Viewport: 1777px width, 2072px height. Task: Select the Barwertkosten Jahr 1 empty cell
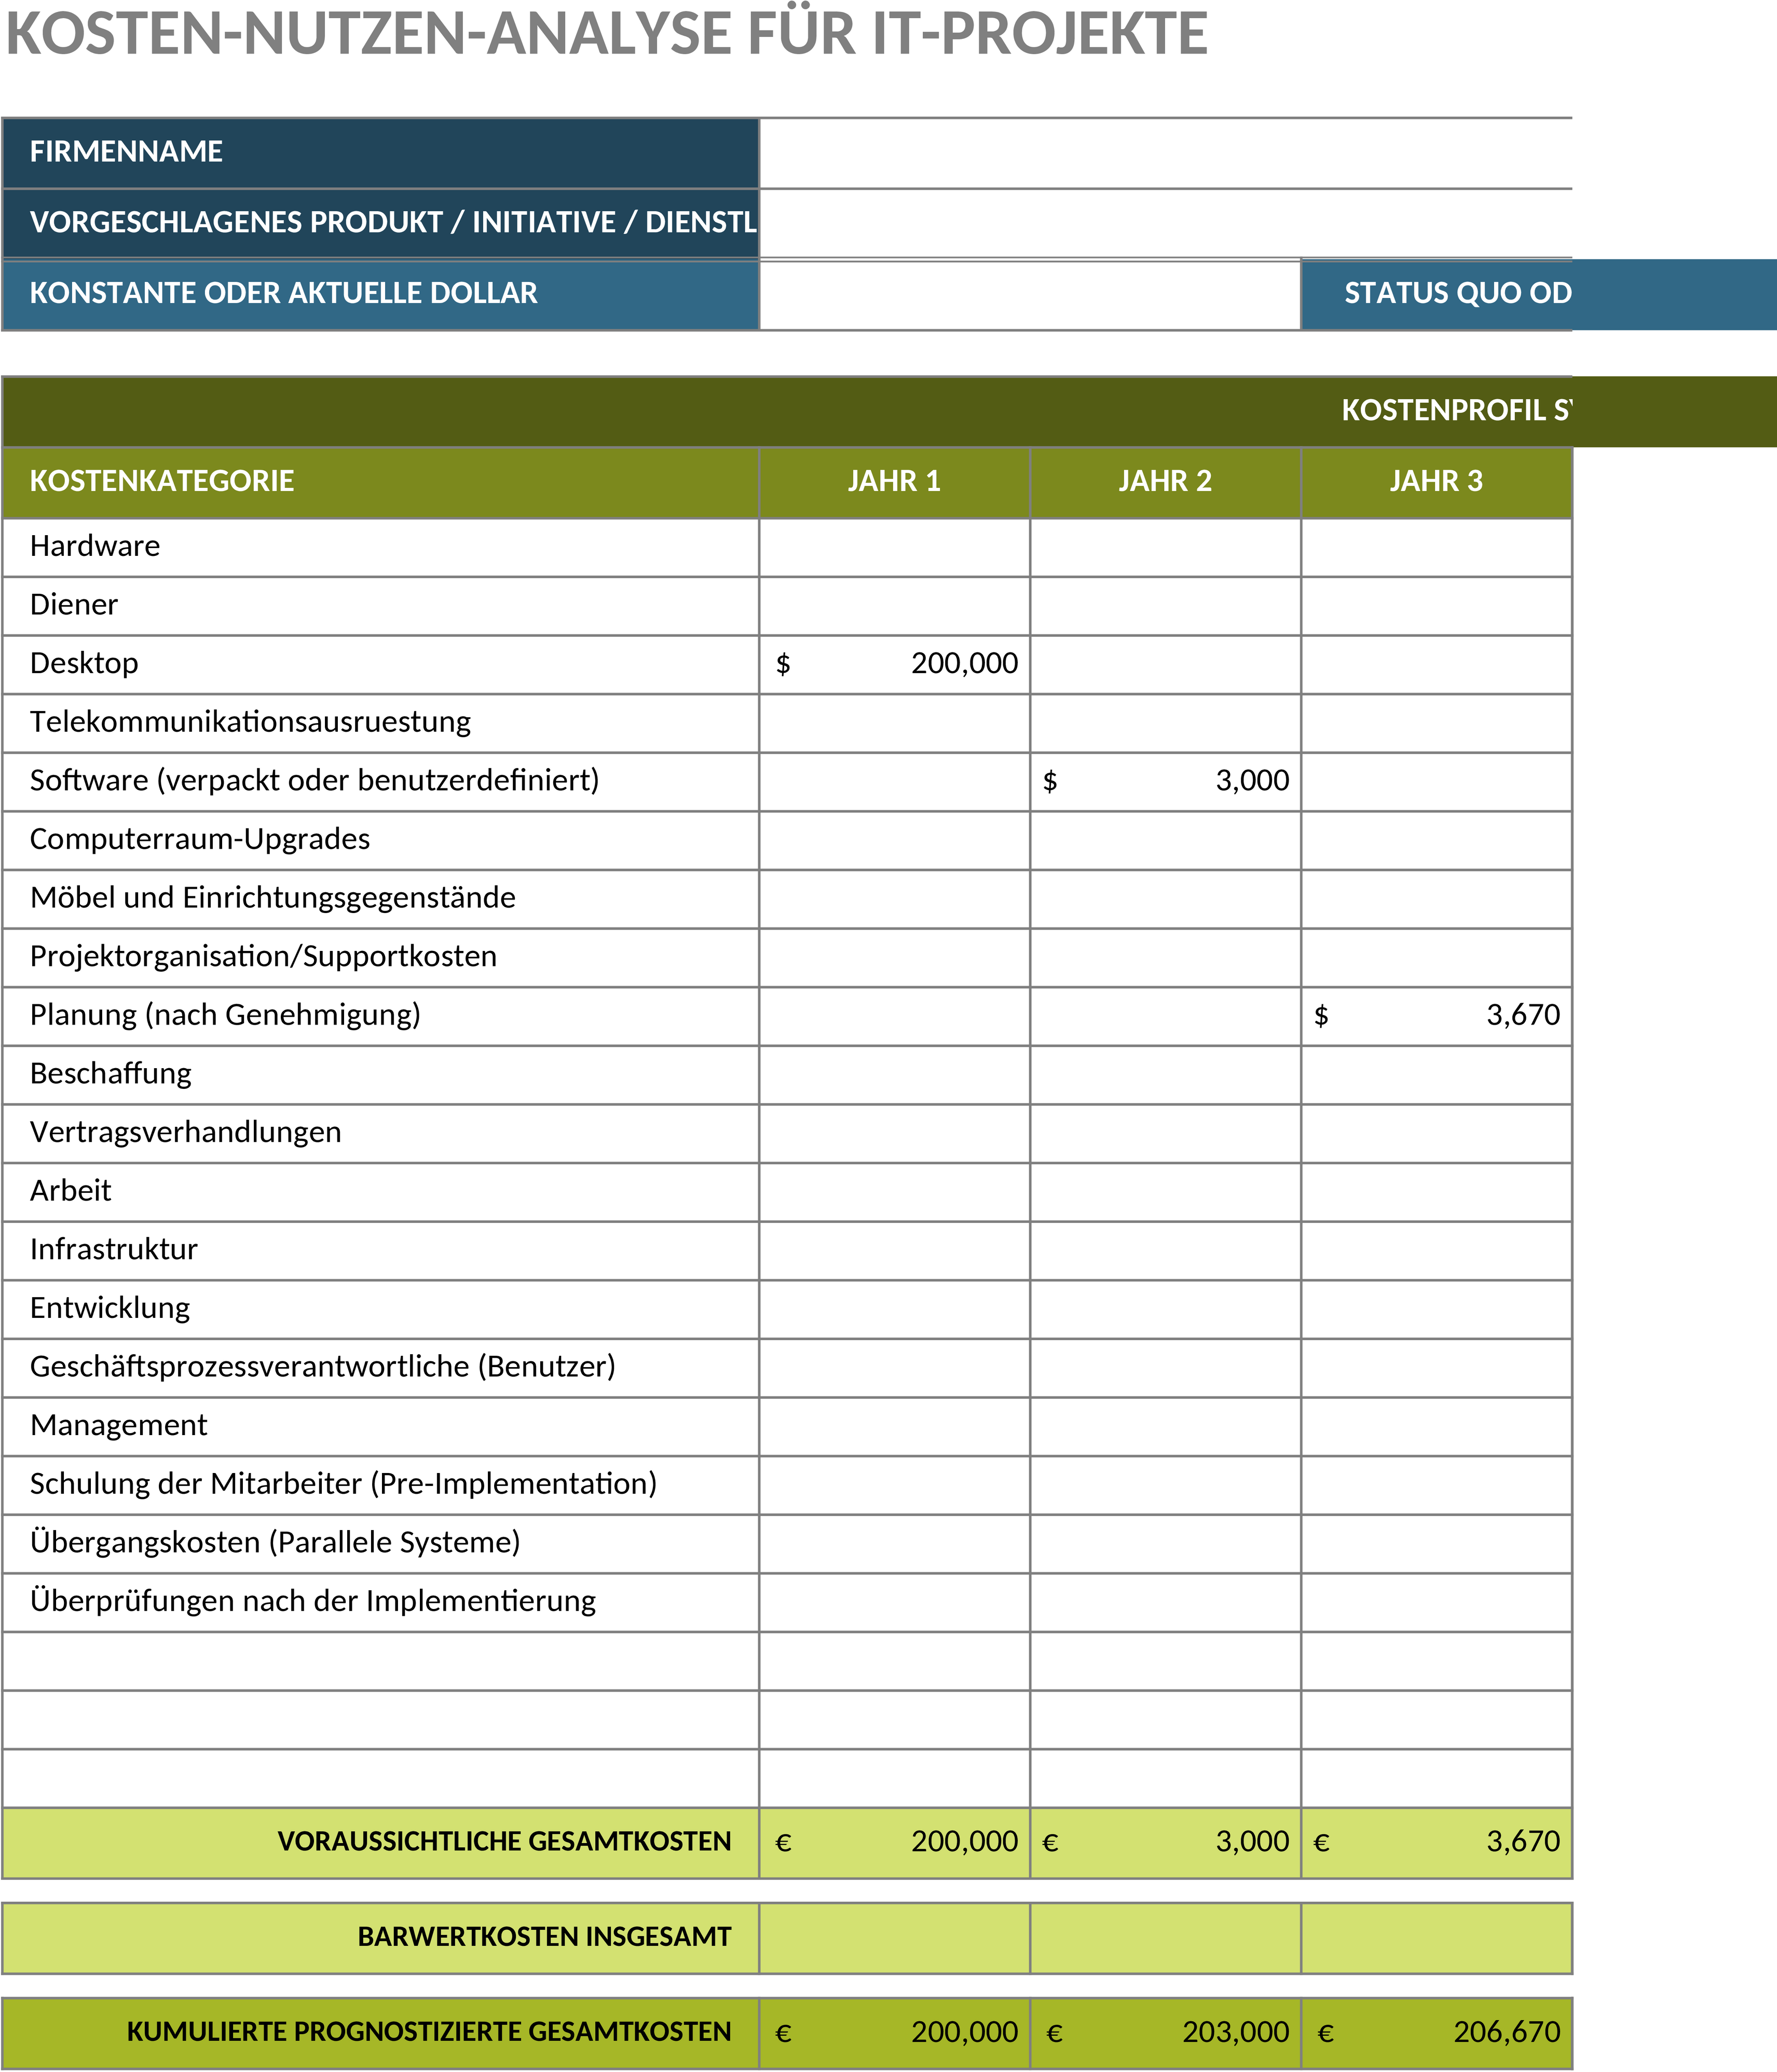pos(894,1938)
